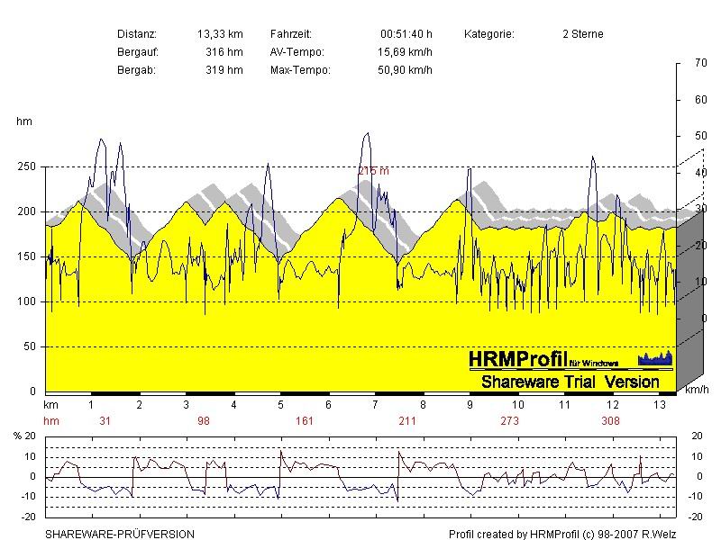The width and height of the screenshot is (721, 540).
Task: Click the cumulative climb value 308
Action: pos(610,420)
